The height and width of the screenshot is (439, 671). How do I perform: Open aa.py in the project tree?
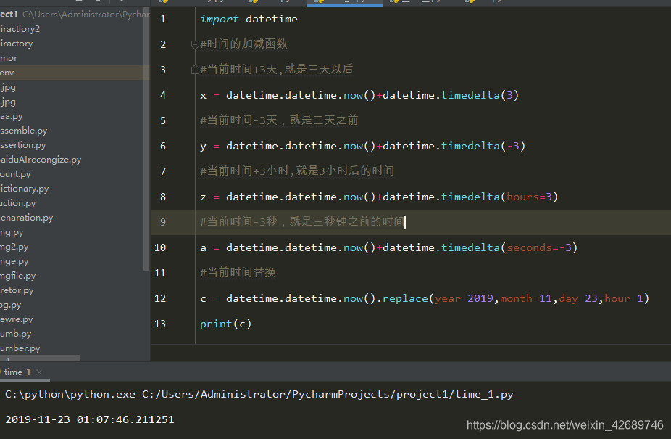click(x=11, y=116)
